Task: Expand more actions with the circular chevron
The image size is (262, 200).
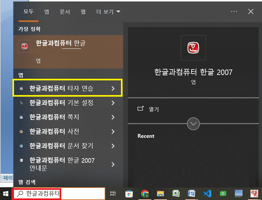Action: tap(193, 124)
